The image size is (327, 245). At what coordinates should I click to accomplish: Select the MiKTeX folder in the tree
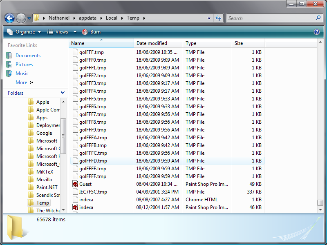click(x=45, y=171)
